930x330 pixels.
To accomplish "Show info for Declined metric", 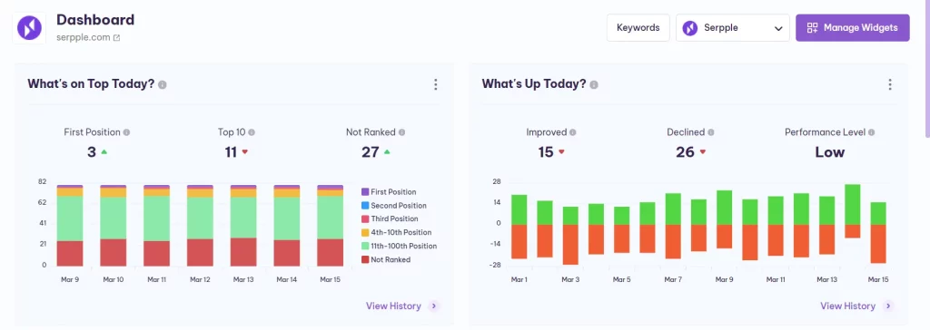I will [x=710, y=132].
